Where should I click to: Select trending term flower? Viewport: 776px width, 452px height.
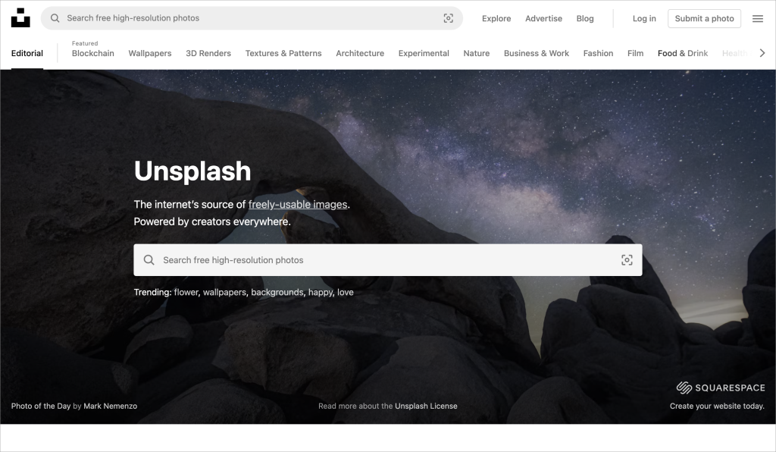click(186, 292)
